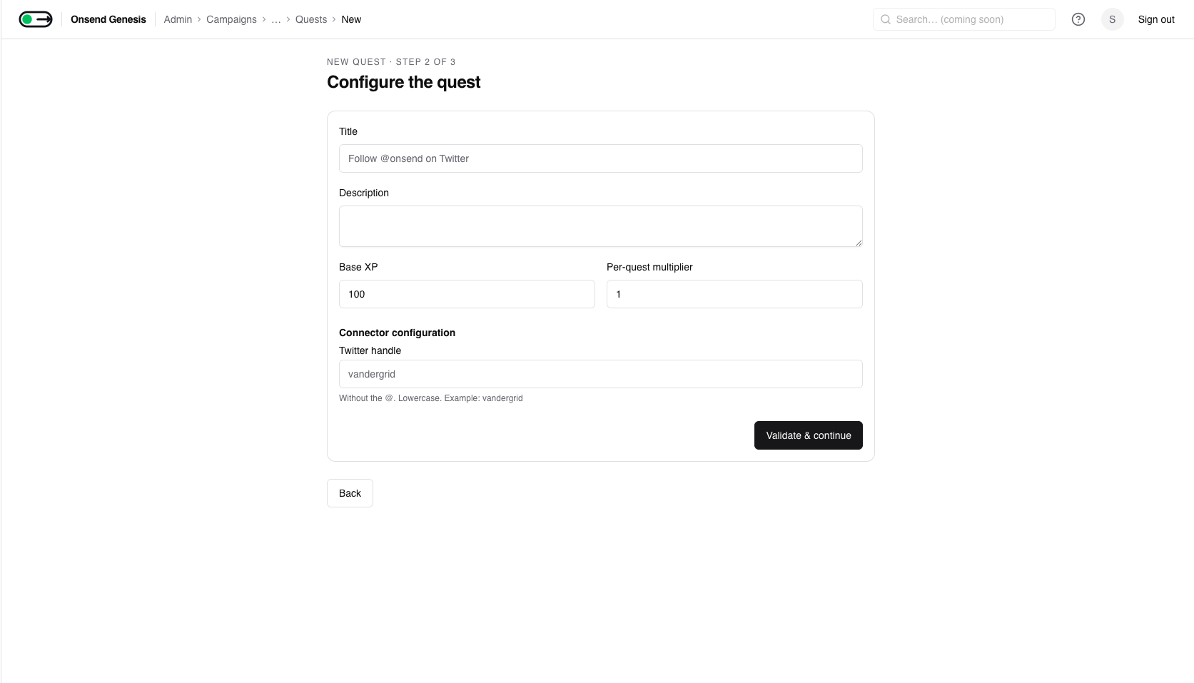Focus the Description text area
The image size is (1194, 683).
coord(600,226)
